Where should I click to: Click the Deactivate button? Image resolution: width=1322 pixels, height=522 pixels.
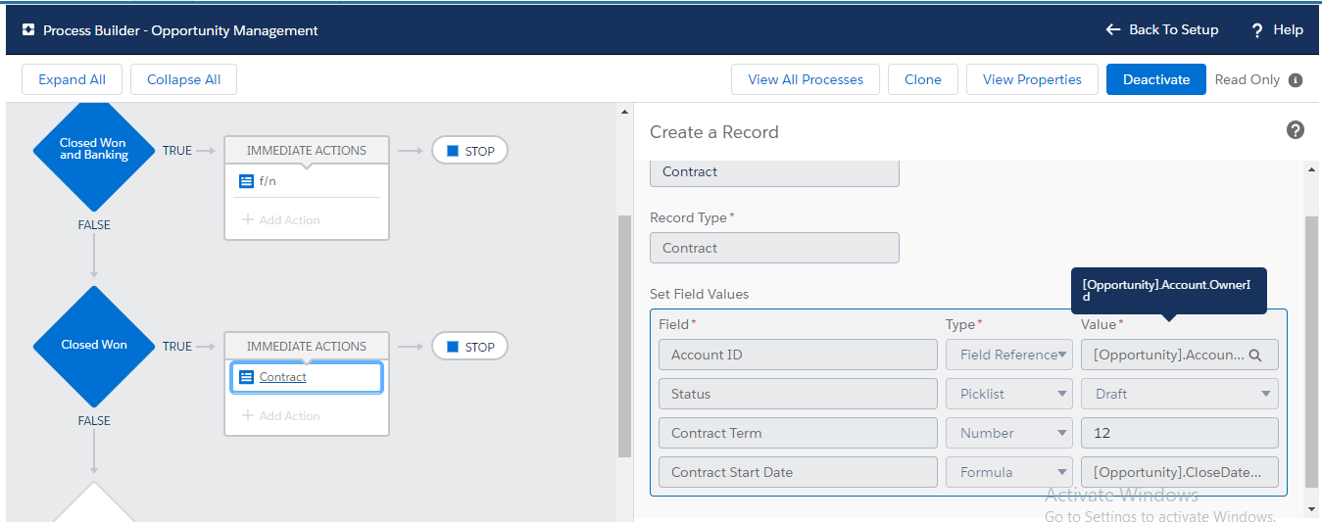pyautogui.click(x=1155, y=80)
